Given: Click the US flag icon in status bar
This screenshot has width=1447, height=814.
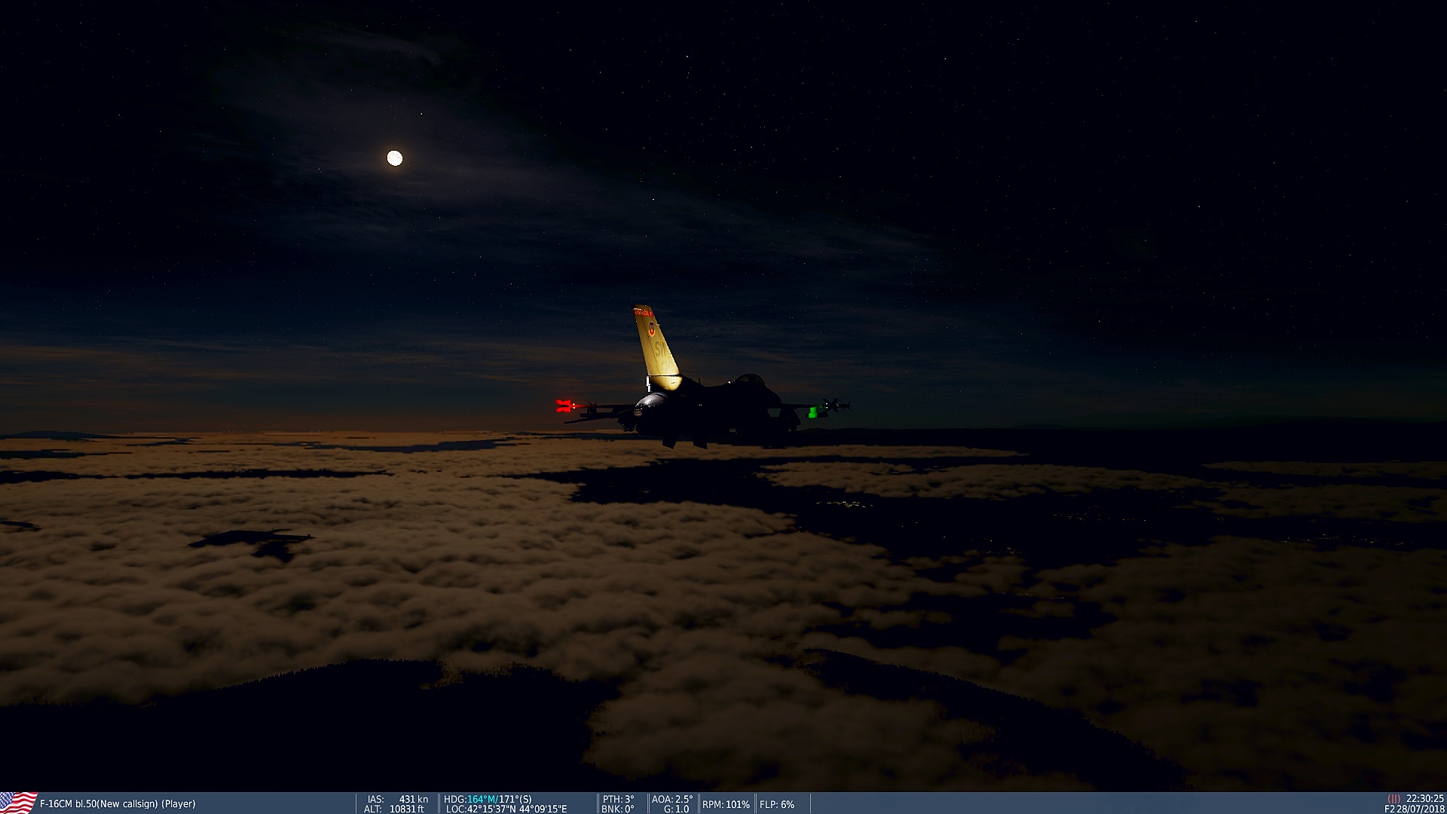Looking at the screenshot, I should [x=18, y=803].
